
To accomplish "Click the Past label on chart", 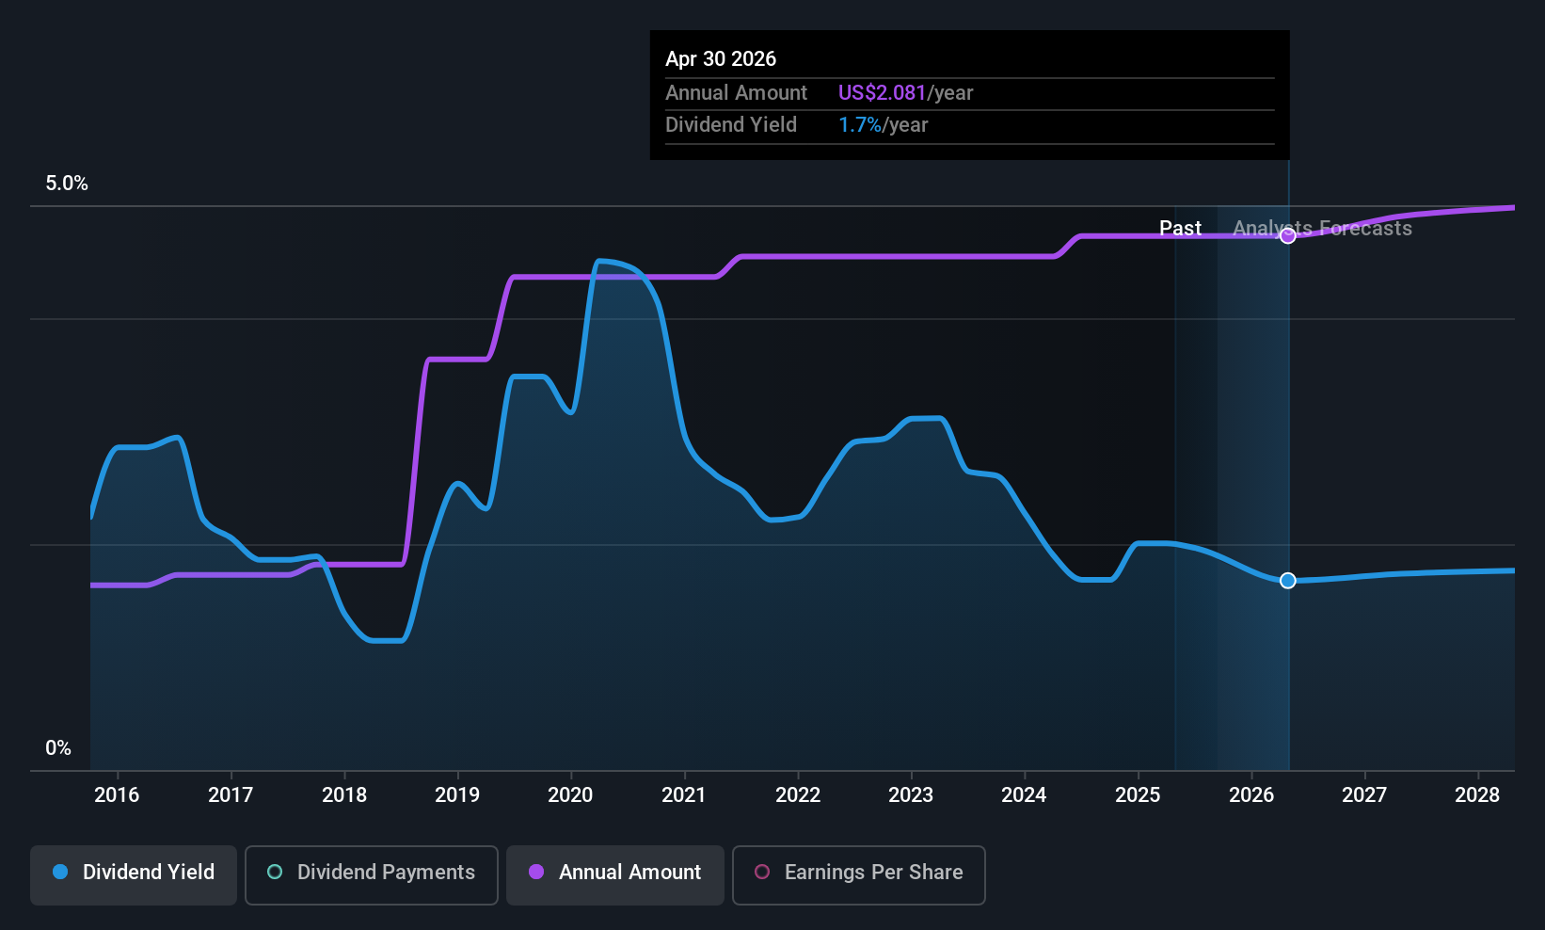I will click(1180, 229).
